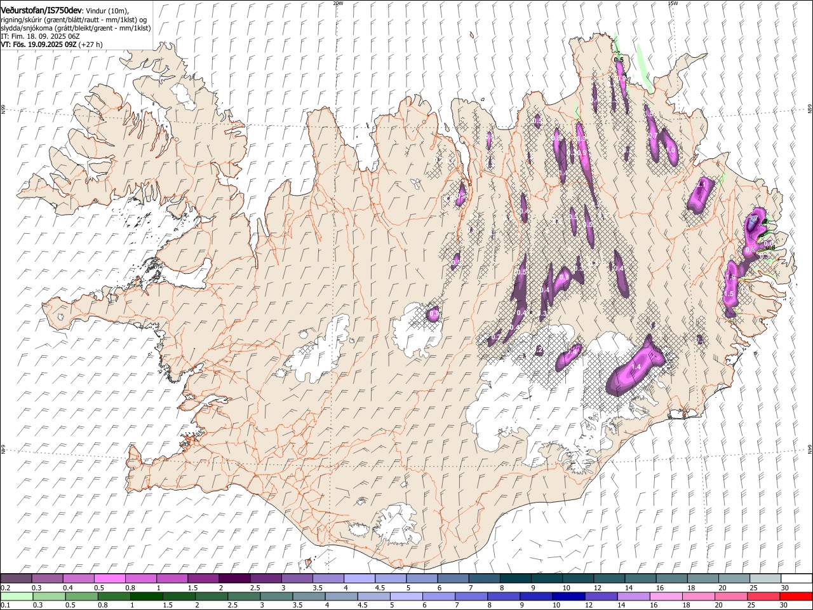Click the upper legend swatch for 5–6

421,579
